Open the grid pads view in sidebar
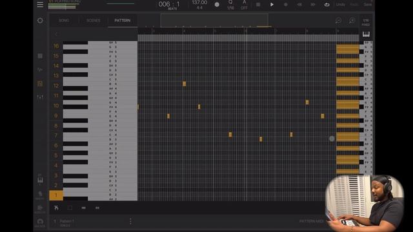The image size is (413, 232). pyautogui.click(x=40, y=56)
